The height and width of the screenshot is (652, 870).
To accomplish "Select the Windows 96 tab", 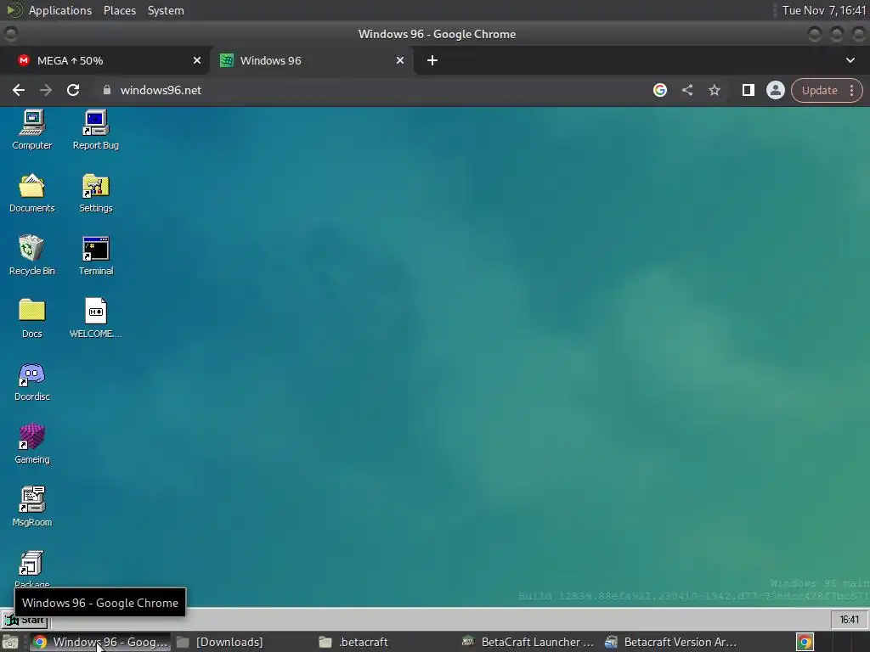I will tap(311, 60).
